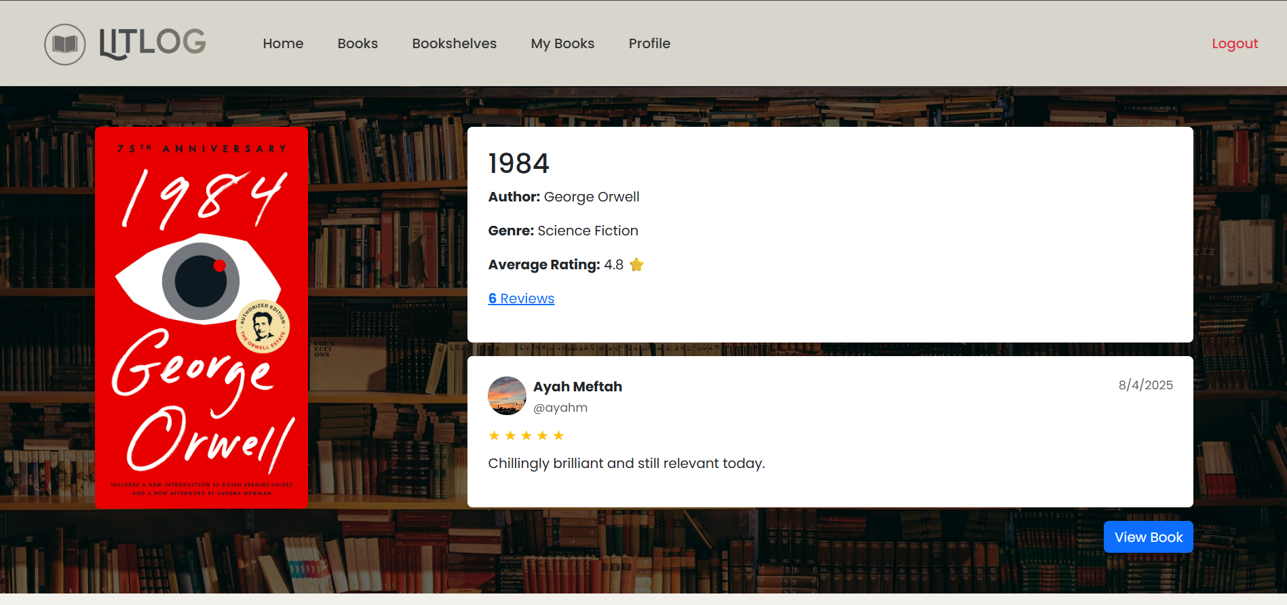
Task: Open the Books nav item
Action: 358,43
